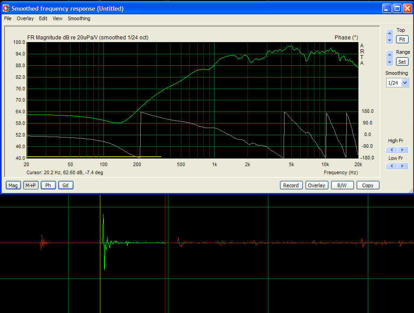Click the 'Low Fr' label

396,158
